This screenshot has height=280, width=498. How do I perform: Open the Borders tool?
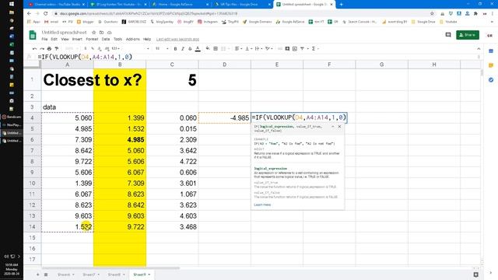[216, 48]
